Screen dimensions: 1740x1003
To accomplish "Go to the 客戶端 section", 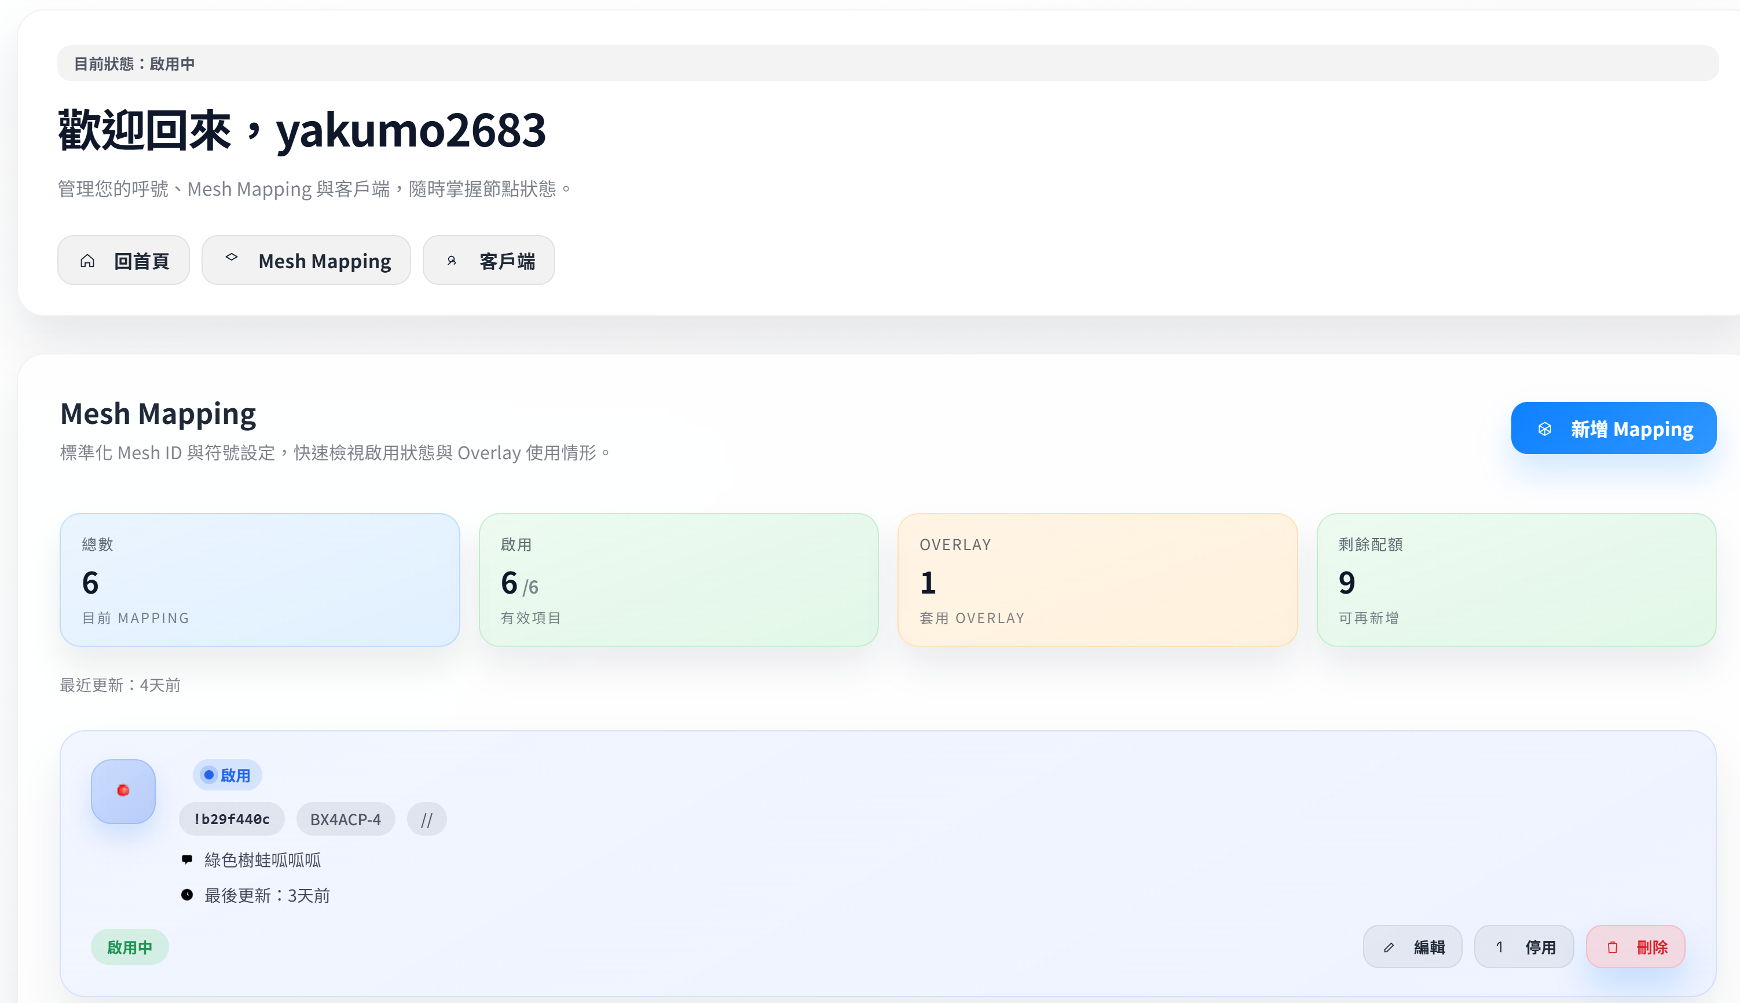I will (489, 261).
